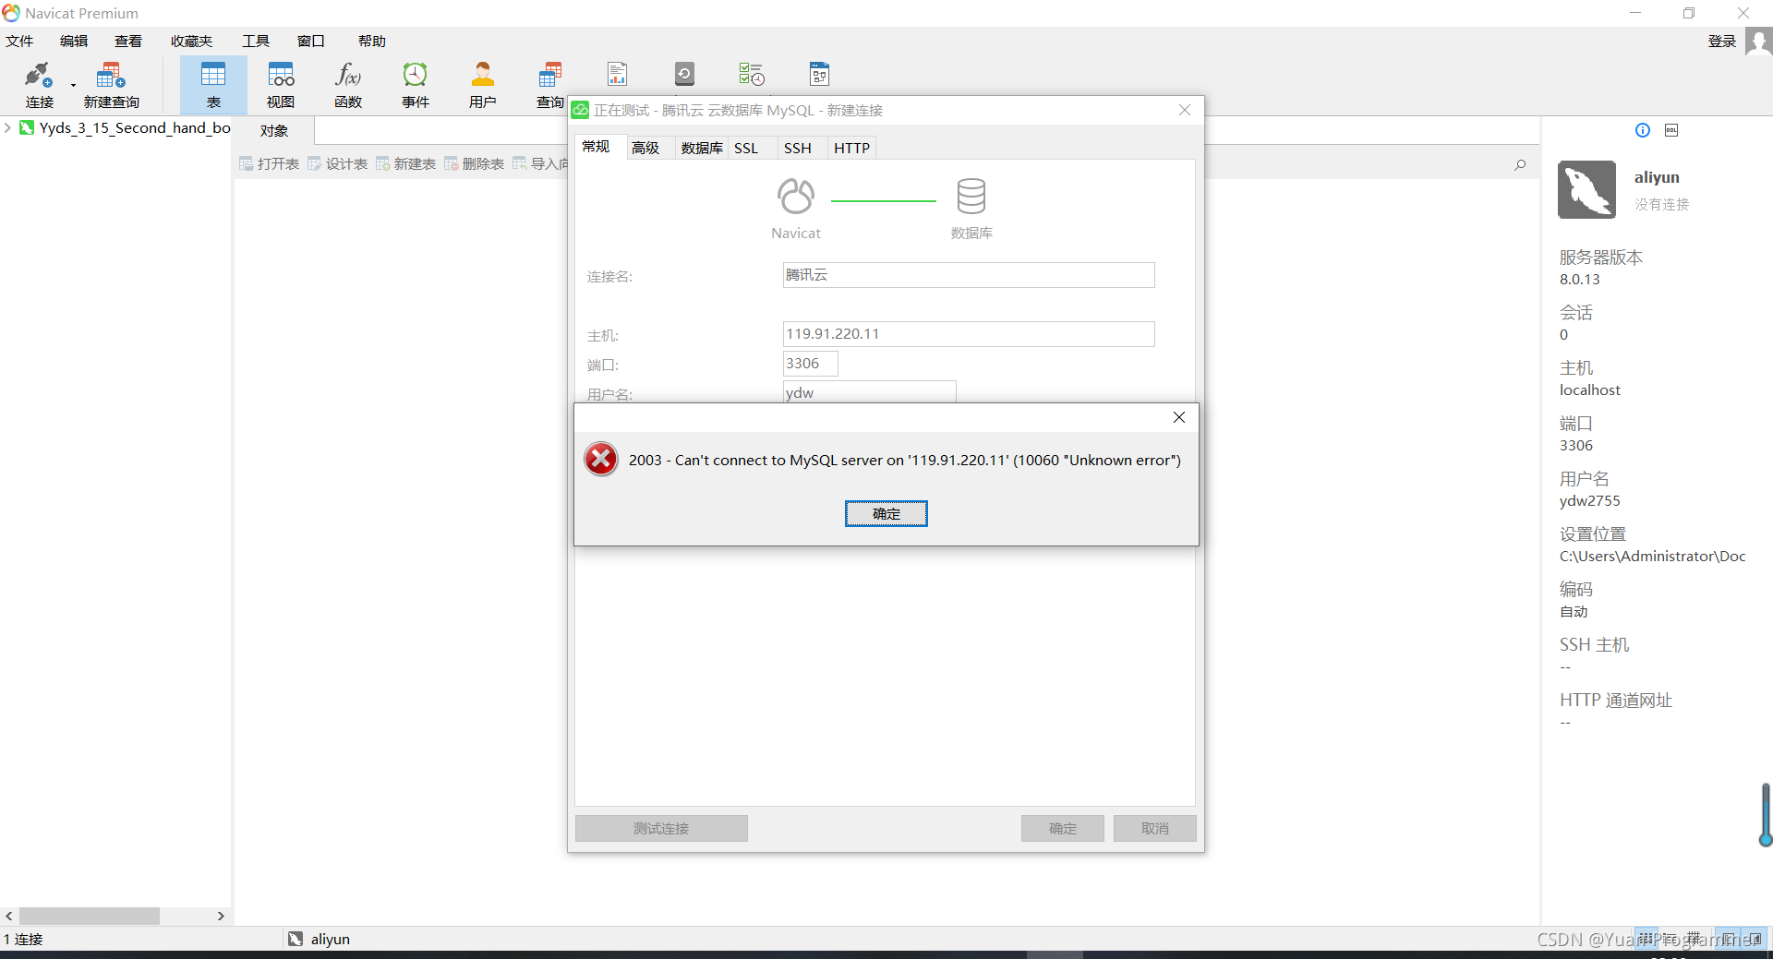
Task: Click the 测试连接 (Test Connection) button
Action: (x=661, y=828)
